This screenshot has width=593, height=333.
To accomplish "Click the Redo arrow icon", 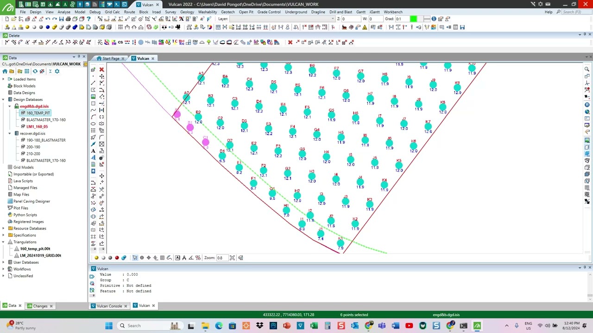I will tap(55, 19).
